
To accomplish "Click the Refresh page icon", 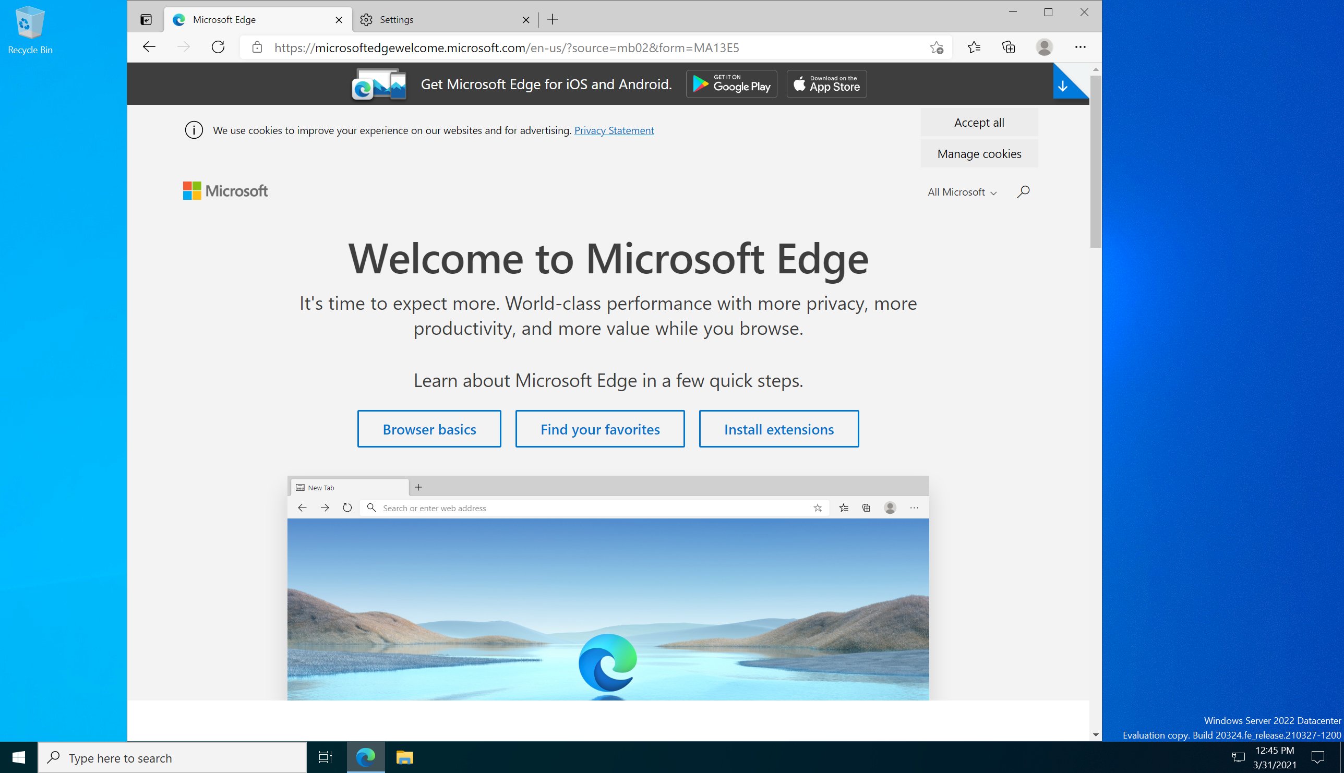I will pos(218,47).
